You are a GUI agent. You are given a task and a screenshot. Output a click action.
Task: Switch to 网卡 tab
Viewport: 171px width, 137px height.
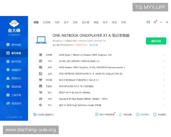(105, 22)
